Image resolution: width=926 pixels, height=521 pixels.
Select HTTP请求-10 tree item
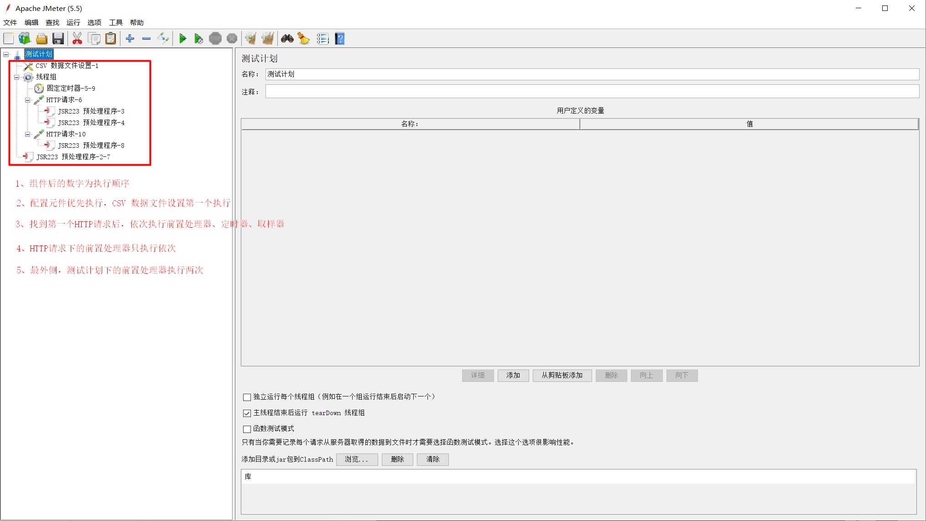coord(66,134)
